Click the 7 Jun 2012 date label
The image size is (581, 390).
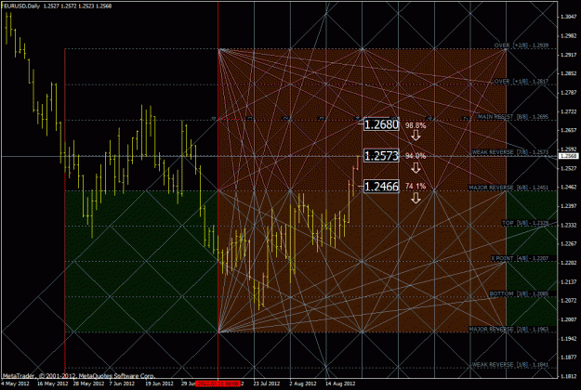pos(122,383)
